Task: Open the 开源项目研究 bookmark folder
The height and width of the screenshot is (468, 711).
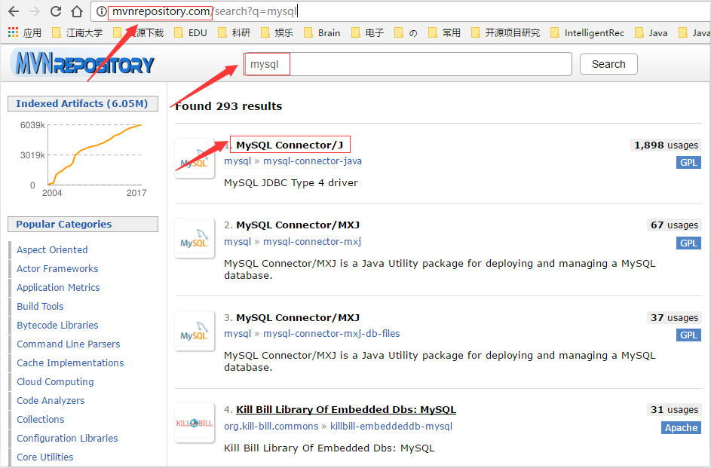Action: (x=506, y=32)
